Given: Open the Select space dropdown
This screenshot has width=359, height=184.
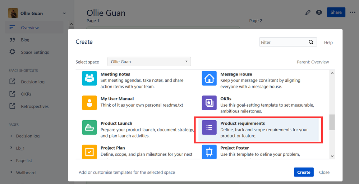Looking at the screenshot, I should [149, 62].
